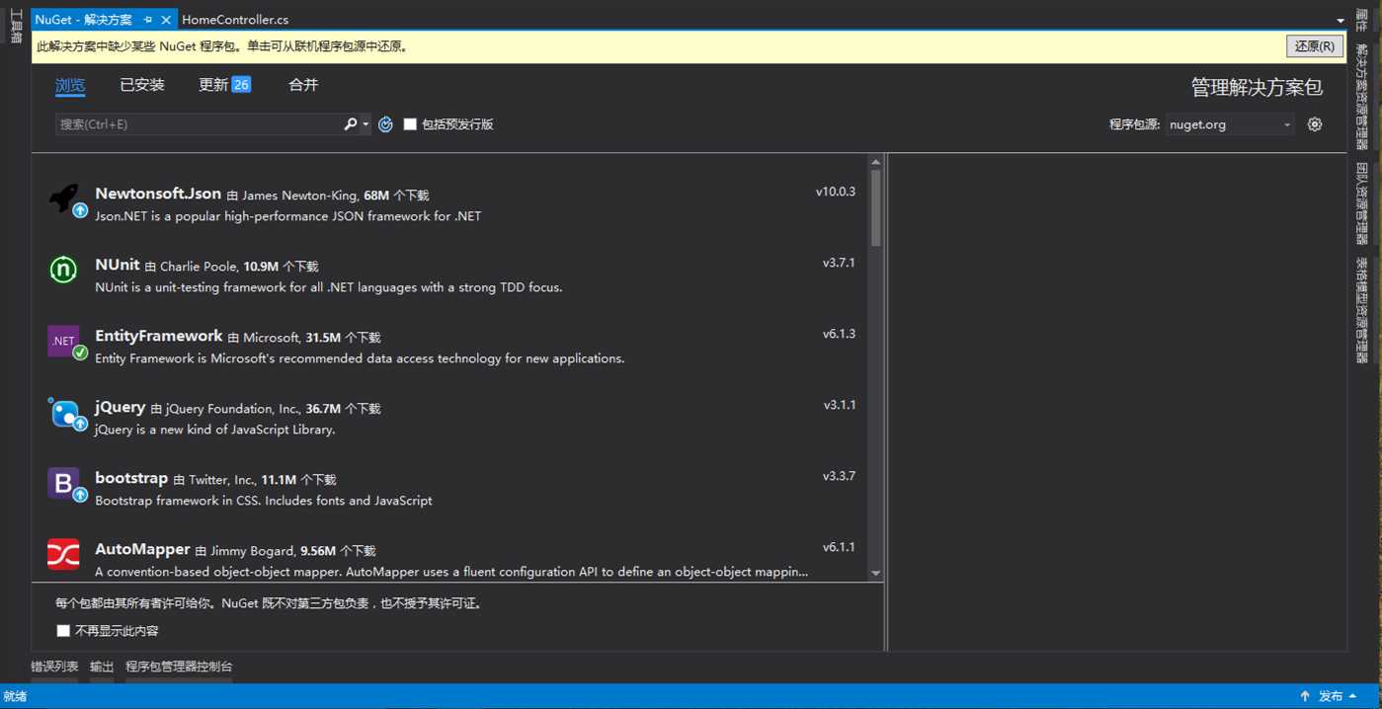The width and height of the screenshot is (1382, 709).
Task: Open the HomeController.cs tab
Action: tap(235, 20)
